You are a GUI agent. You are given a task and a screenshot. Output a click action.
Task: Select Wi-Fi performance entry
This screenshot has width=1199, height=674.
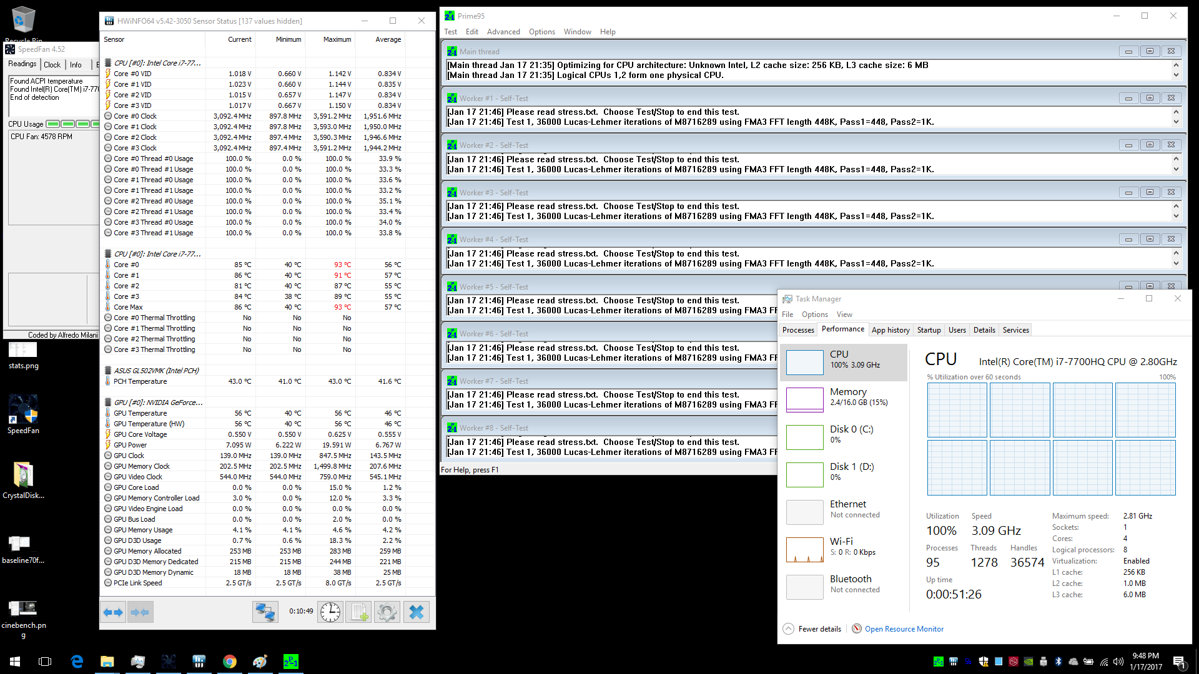(844, 549)
